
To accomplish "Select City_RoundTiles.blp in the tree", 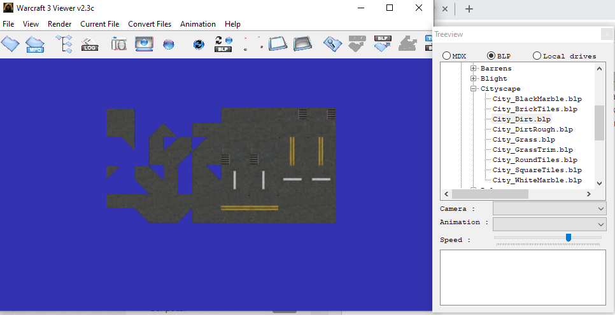I will tap(535, 159).
